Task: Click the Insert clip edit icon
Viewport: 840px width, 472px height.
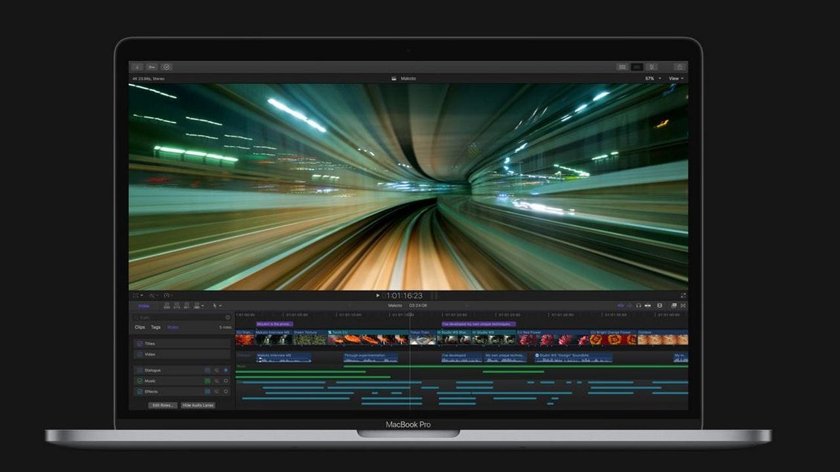Action: pyautogui.click(x=177, y=305)
